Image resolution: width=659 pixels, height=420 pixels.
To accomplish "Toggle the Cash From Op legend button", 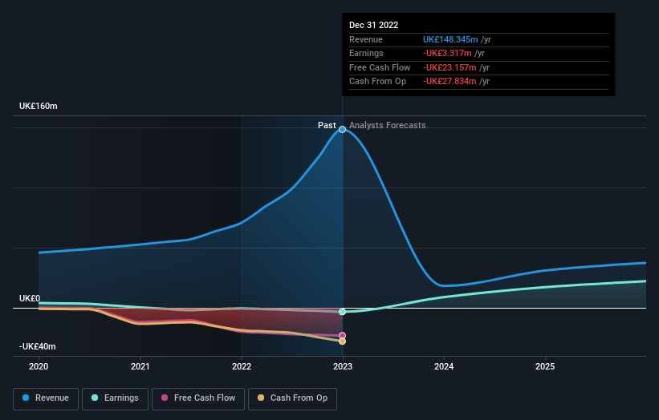I will (292, 398).
